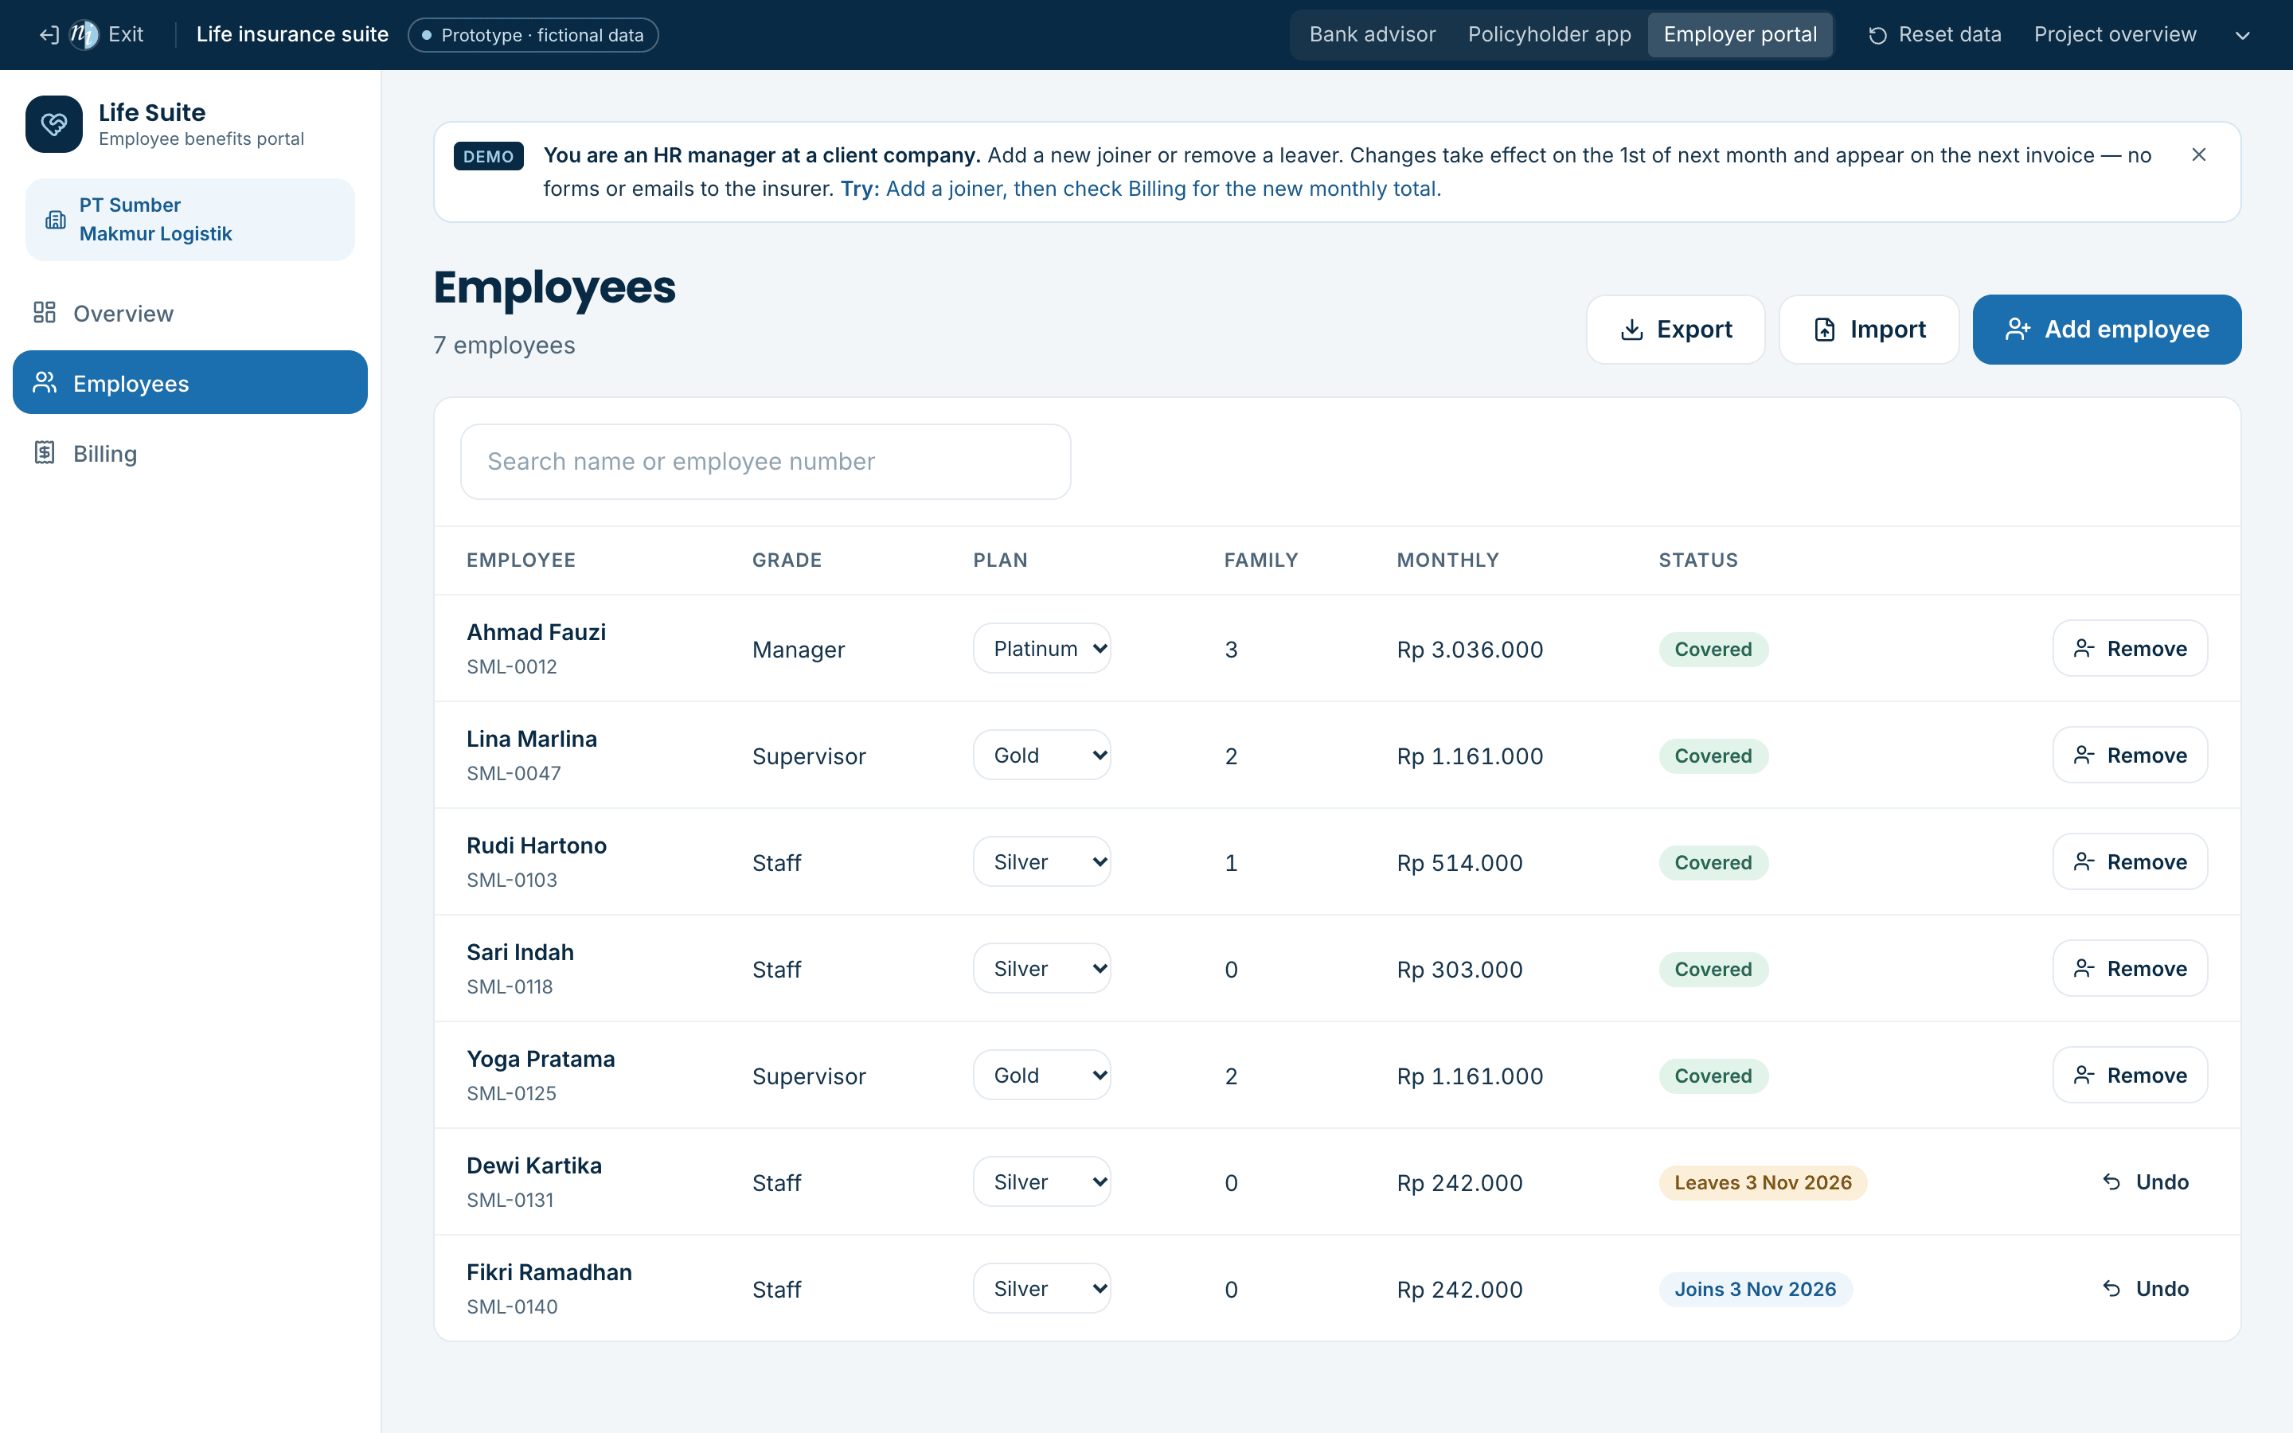
Task: Go to the Billing sidebar item
Action: point(189,453)
